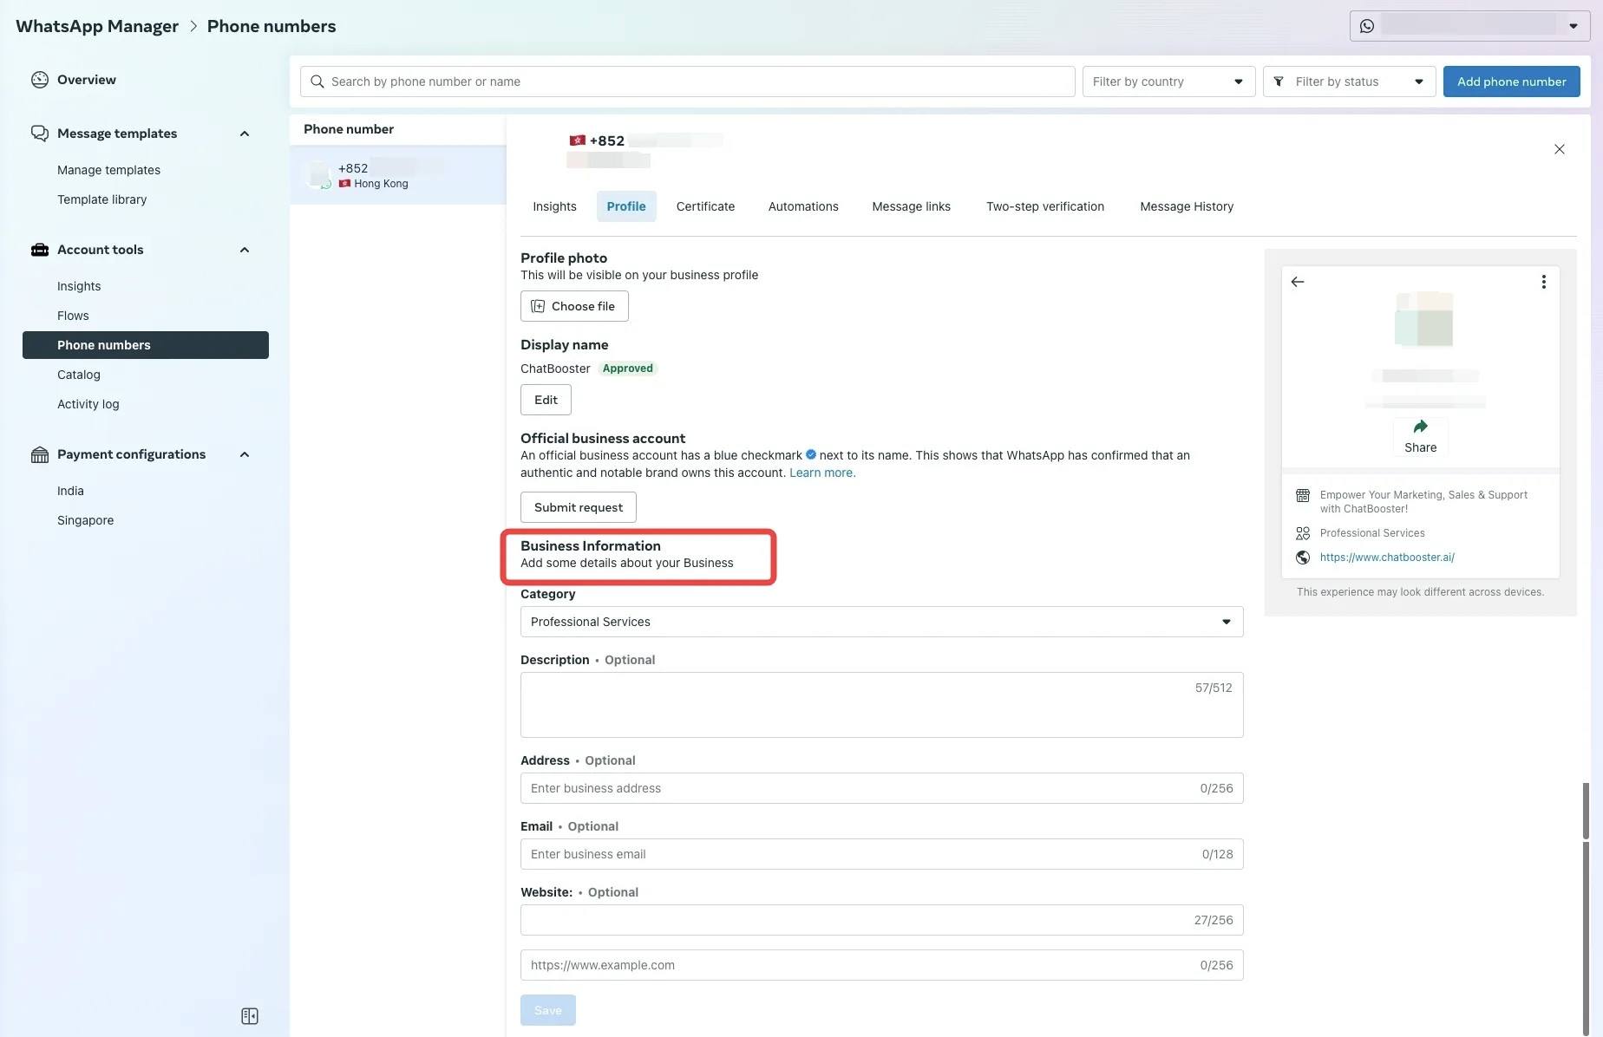
Task: Click the https://www.example.com website field
Action: [881, 965]
